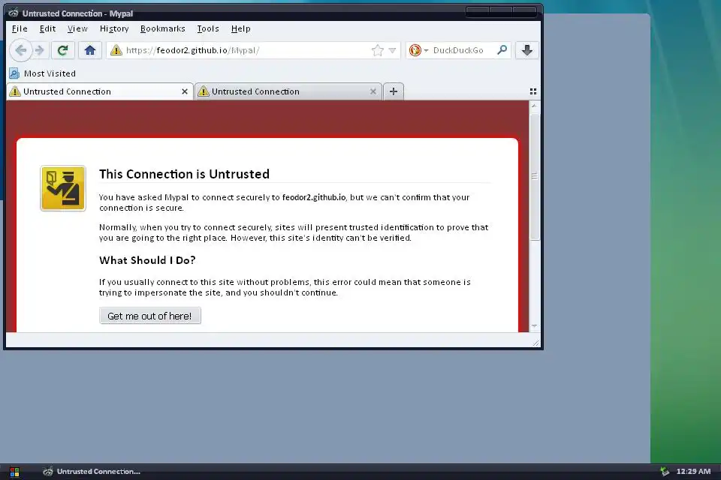Click the scrollbar down arrow
The image size is (721, 480).
(534, 326)
